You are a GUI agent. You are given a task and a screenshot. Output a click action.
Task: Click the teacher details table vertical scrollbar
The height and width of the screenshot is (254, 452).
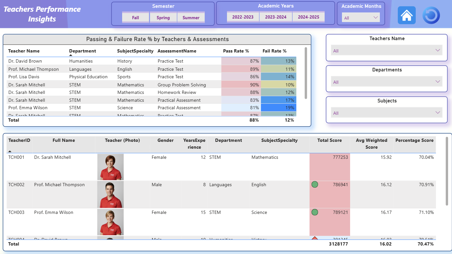point(447,171)
